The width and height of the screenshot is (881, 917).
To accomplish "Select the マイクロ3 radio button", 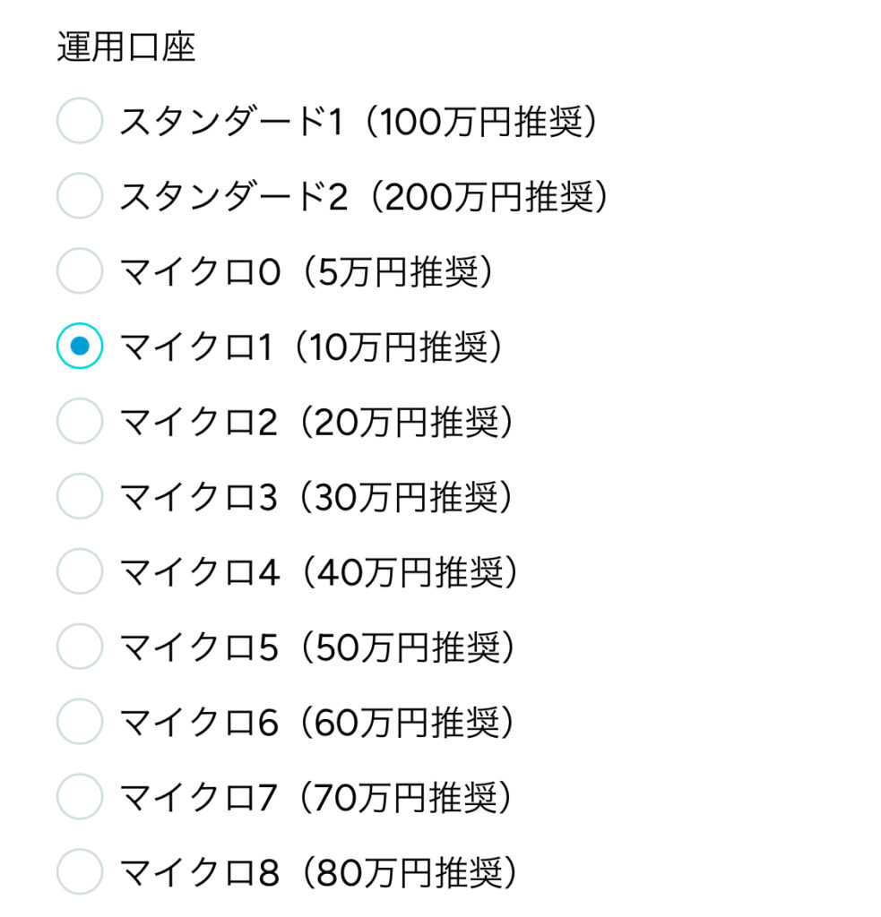I will click(x=80, y=496).
